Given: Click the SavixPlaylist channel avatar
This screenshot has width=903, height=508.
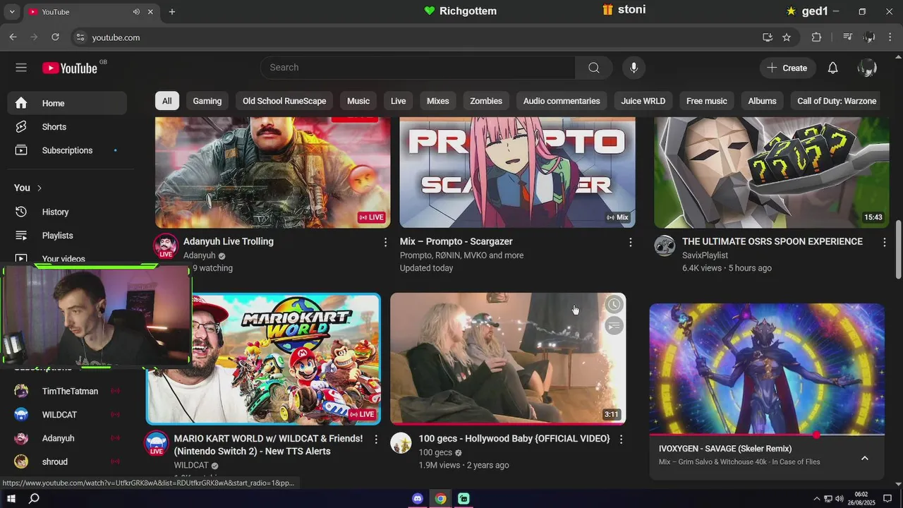Looking at the screenshot, I should 665,246.
